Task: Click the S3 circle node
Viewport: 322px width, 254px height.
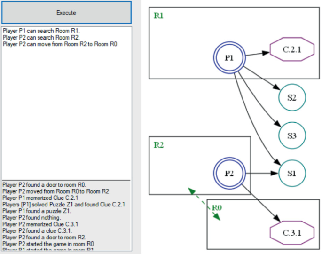Action: [292, 135]
